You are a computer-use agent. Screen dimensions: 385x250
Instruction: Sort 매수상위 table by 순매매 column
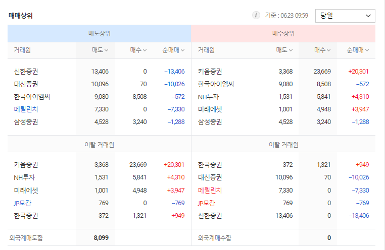(358, 50)
